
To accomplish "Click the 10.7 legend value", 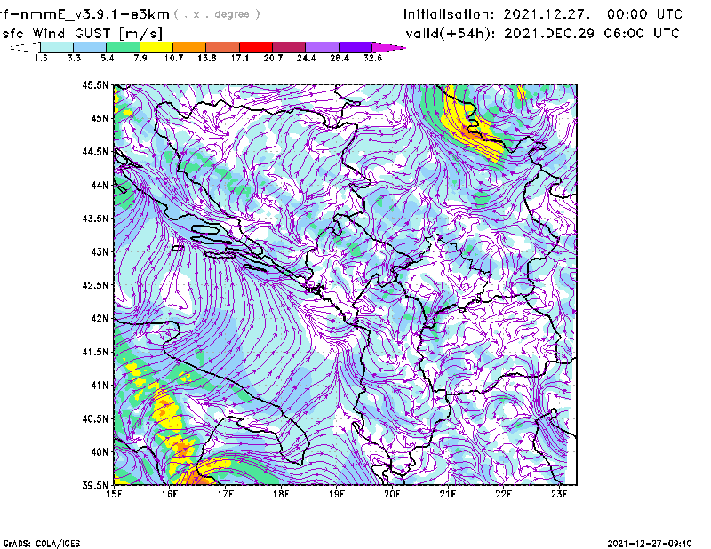I will click(173, 58).
